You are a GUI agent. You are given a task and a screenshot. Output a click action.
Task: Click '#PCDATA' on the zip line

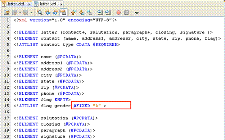point(64,87)
